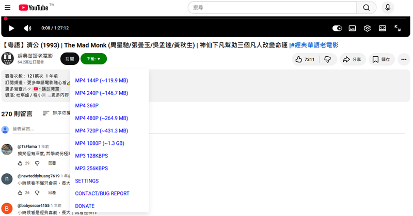Image resolution: width=413 pixels, height=216 pixels.
Task: Open the channel avatar of 經典華語老電影
Action: click(8, 58)
